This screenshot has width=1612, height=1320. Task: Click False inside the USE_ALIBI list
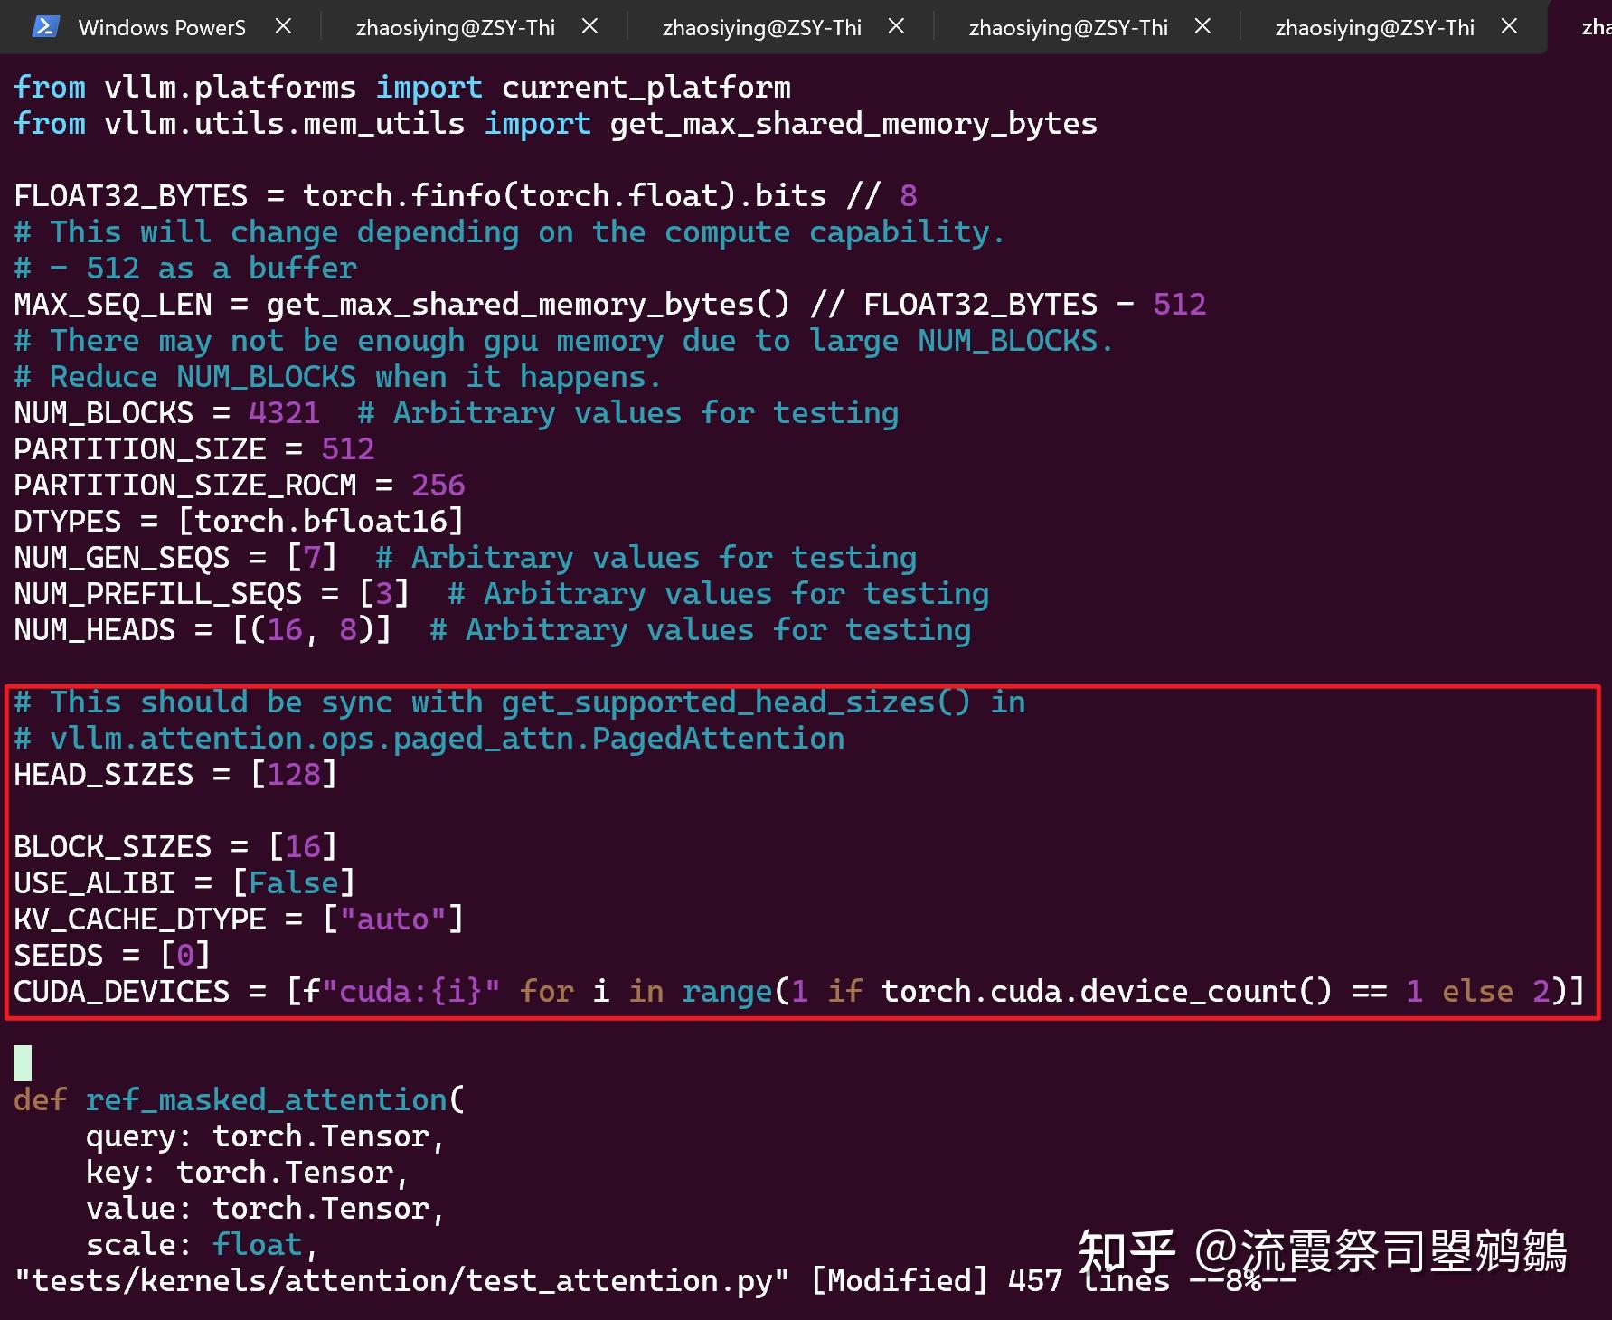[293, 882]
